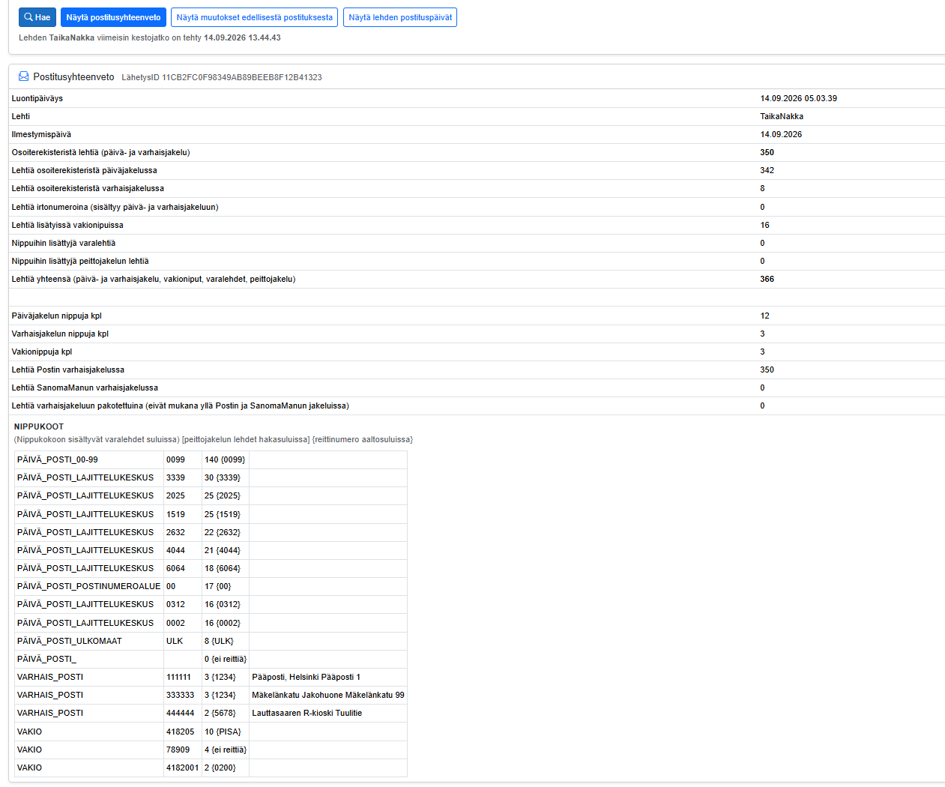Select the Lehti value TaikaNakka in summary table
Image resolution: width=945 pixels, height=787 pixels.
click(782, 116)
